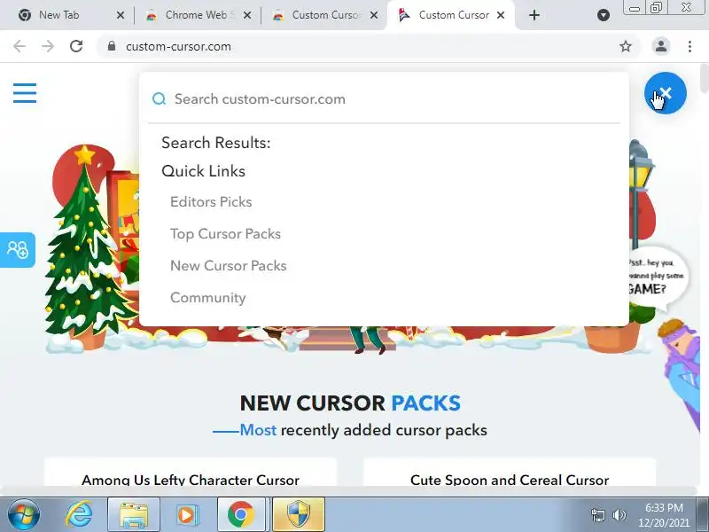Click the address bar URL
Image resolution: width=709 pixels, height=532 pixels.
point(178,47)
